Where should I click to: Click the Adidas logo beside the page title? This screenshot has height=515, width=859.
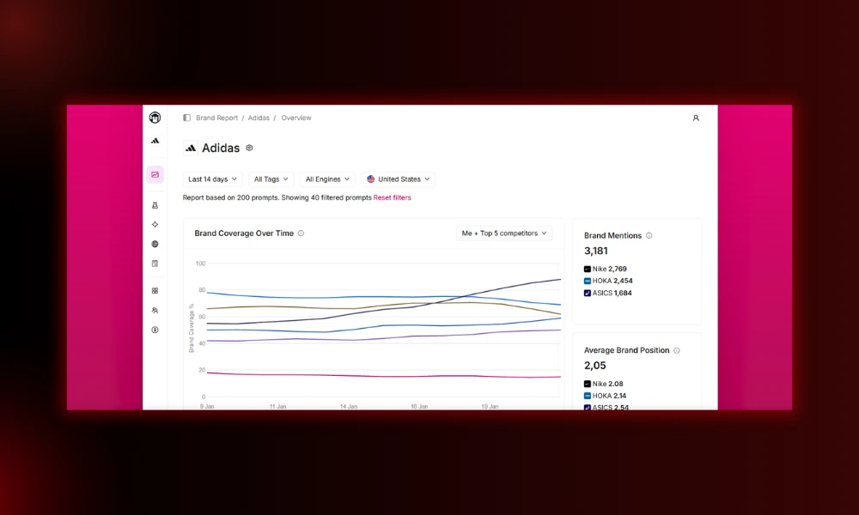[x=191, y=148]
